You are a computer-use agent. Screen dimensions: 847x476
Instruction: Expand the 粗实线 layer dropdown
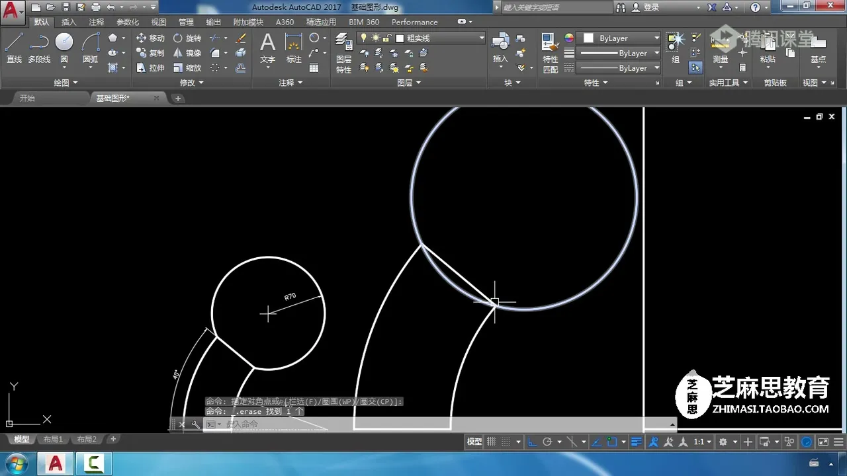click(482, 38)
